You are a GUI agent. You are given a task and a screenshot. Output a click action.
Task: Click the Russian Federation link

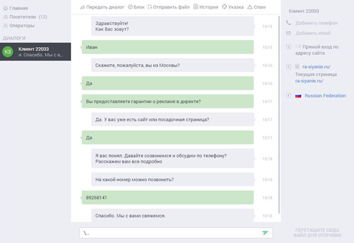[325, 96]
